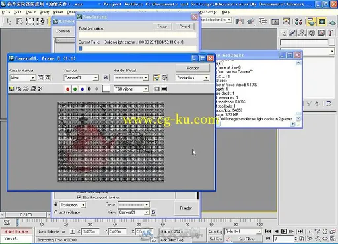Screen dimensions: 338x244
Task: Click Quick Render teapot icon
Action: [332, 22]
